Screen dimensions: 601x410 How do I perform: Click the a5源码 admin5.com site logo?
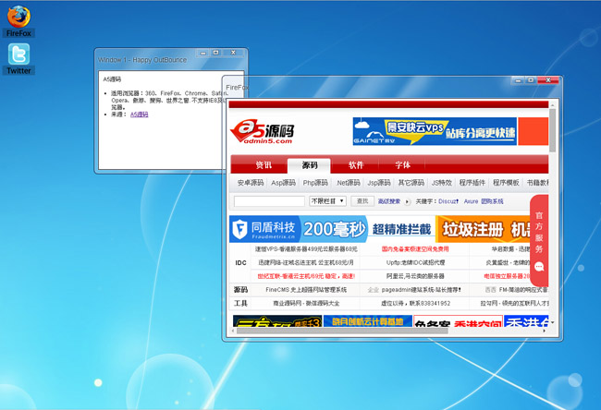point(262,131)
